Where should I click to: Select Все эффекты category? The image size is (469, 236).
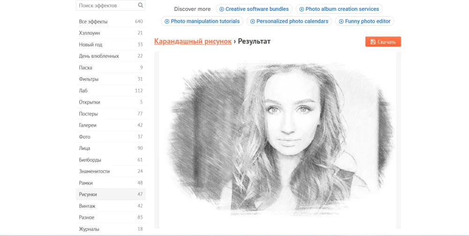[93, 22]
